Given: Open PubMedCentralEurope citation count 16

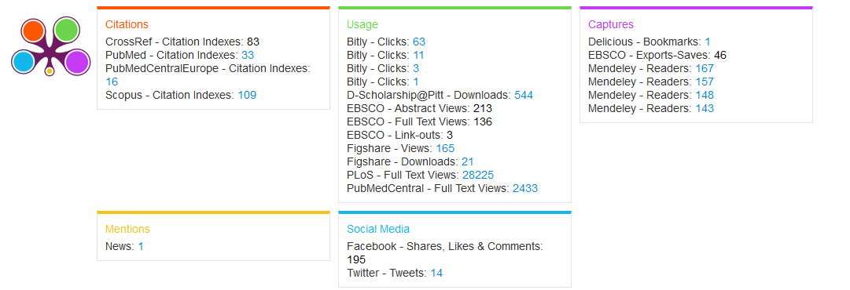Looking at the screenshot, I should [112, 82].
